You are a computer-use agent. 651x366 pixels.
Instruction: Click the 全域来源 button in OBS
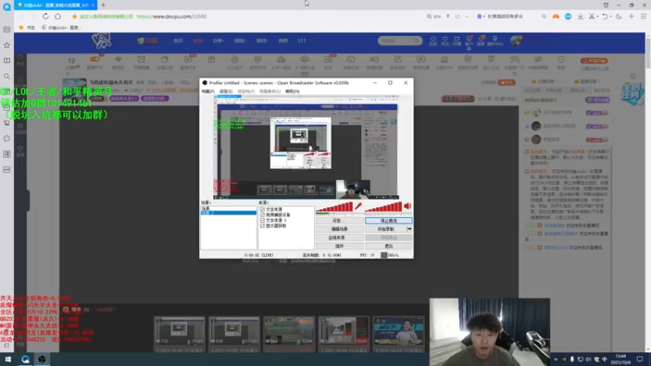[339, 237]
